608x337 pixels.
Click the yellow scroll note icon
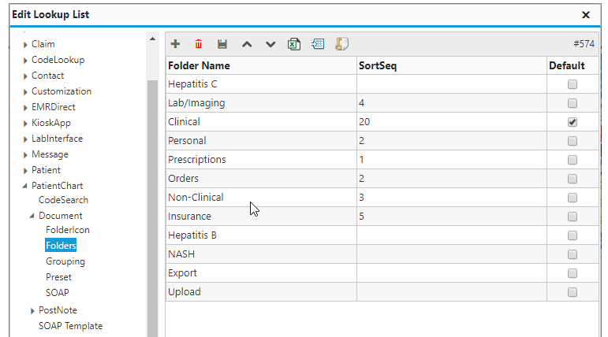click(x=341, y=44)
